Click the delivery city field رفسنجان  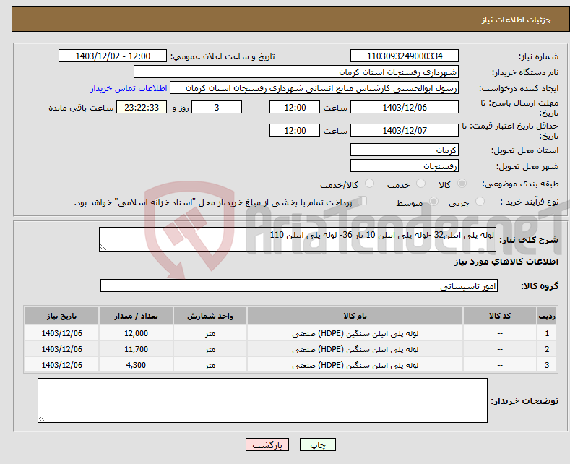405,166
